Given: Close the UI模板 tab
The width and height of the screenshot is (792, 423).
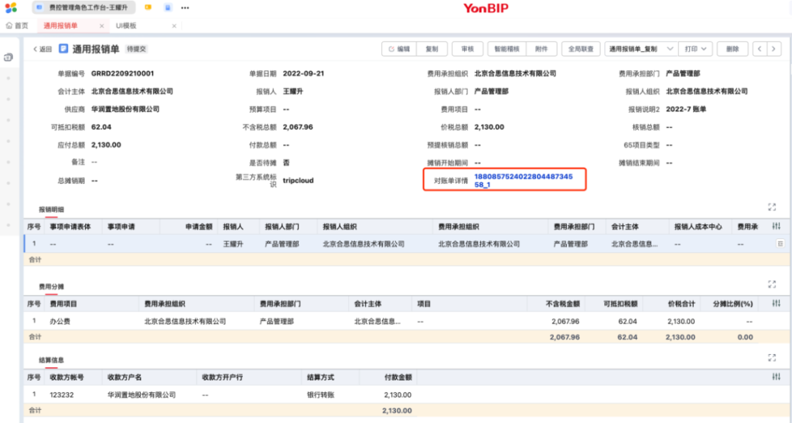Looking at the screenshot, I should pos(174,26).
